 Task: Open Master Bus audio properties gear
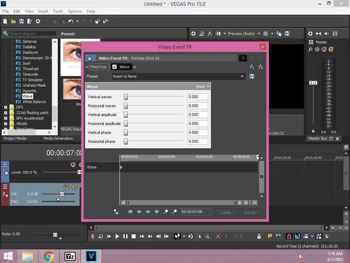[x=310, y=34]
